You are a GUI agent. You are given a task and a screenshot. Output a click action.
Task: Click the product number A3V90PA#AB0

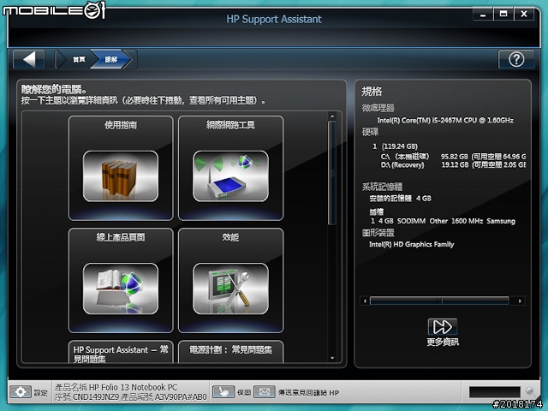[181, 397]
